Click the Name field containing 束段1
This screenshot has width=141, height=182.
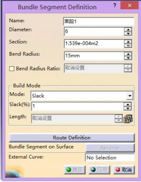pyautogui.click(x=99, y=21)
